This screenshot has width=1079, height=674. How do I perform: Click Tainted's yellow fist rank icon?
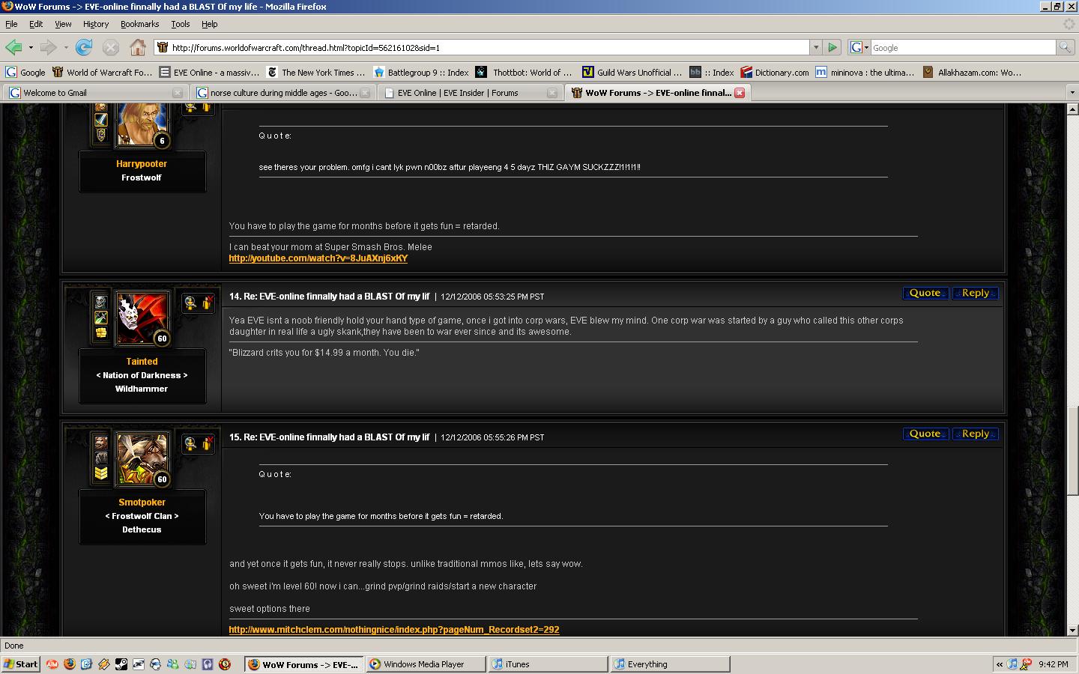pos(100,333)
